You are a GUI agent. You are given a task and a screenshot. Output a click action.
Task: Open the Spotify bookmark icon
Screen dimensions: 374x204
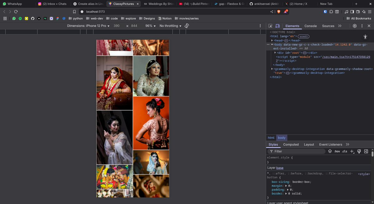click(x=20, y=18)
